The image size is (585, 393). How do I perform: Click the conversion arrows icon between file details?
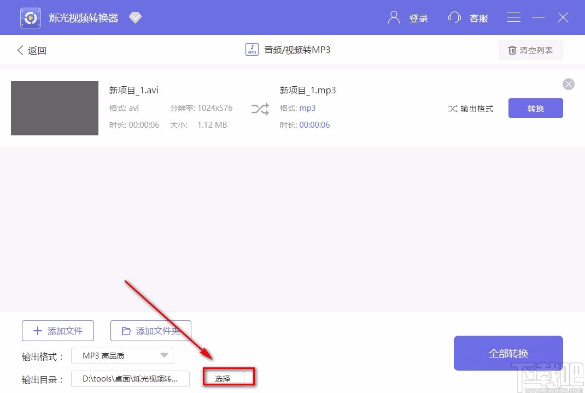tap(259, 108)
